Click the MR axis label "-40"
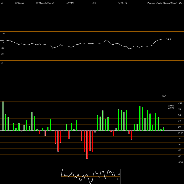 pyautogui.click(x=180, y=145)
